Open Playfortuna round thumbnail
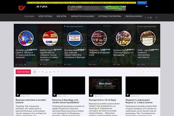The image size is (174, 116). tap(99, 38)
